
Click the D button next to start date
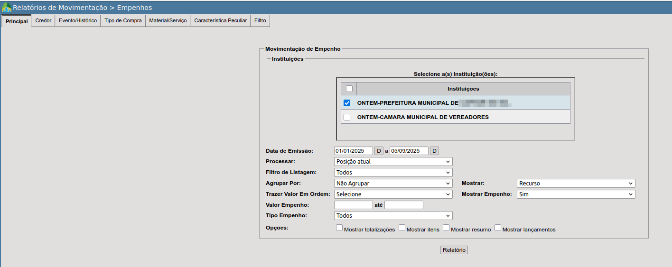pyautogui.click(x=379, y=151)
